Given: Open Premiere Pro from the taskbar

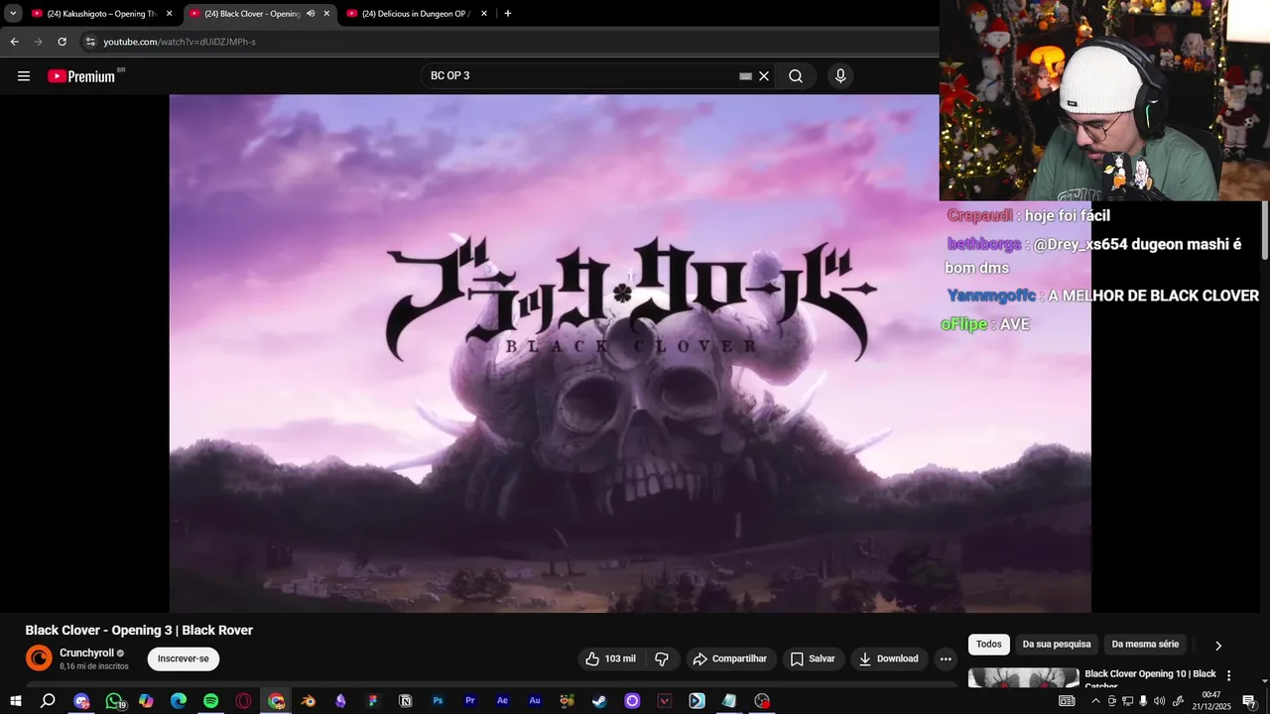Looking at the screenshot, I should 470,701.
